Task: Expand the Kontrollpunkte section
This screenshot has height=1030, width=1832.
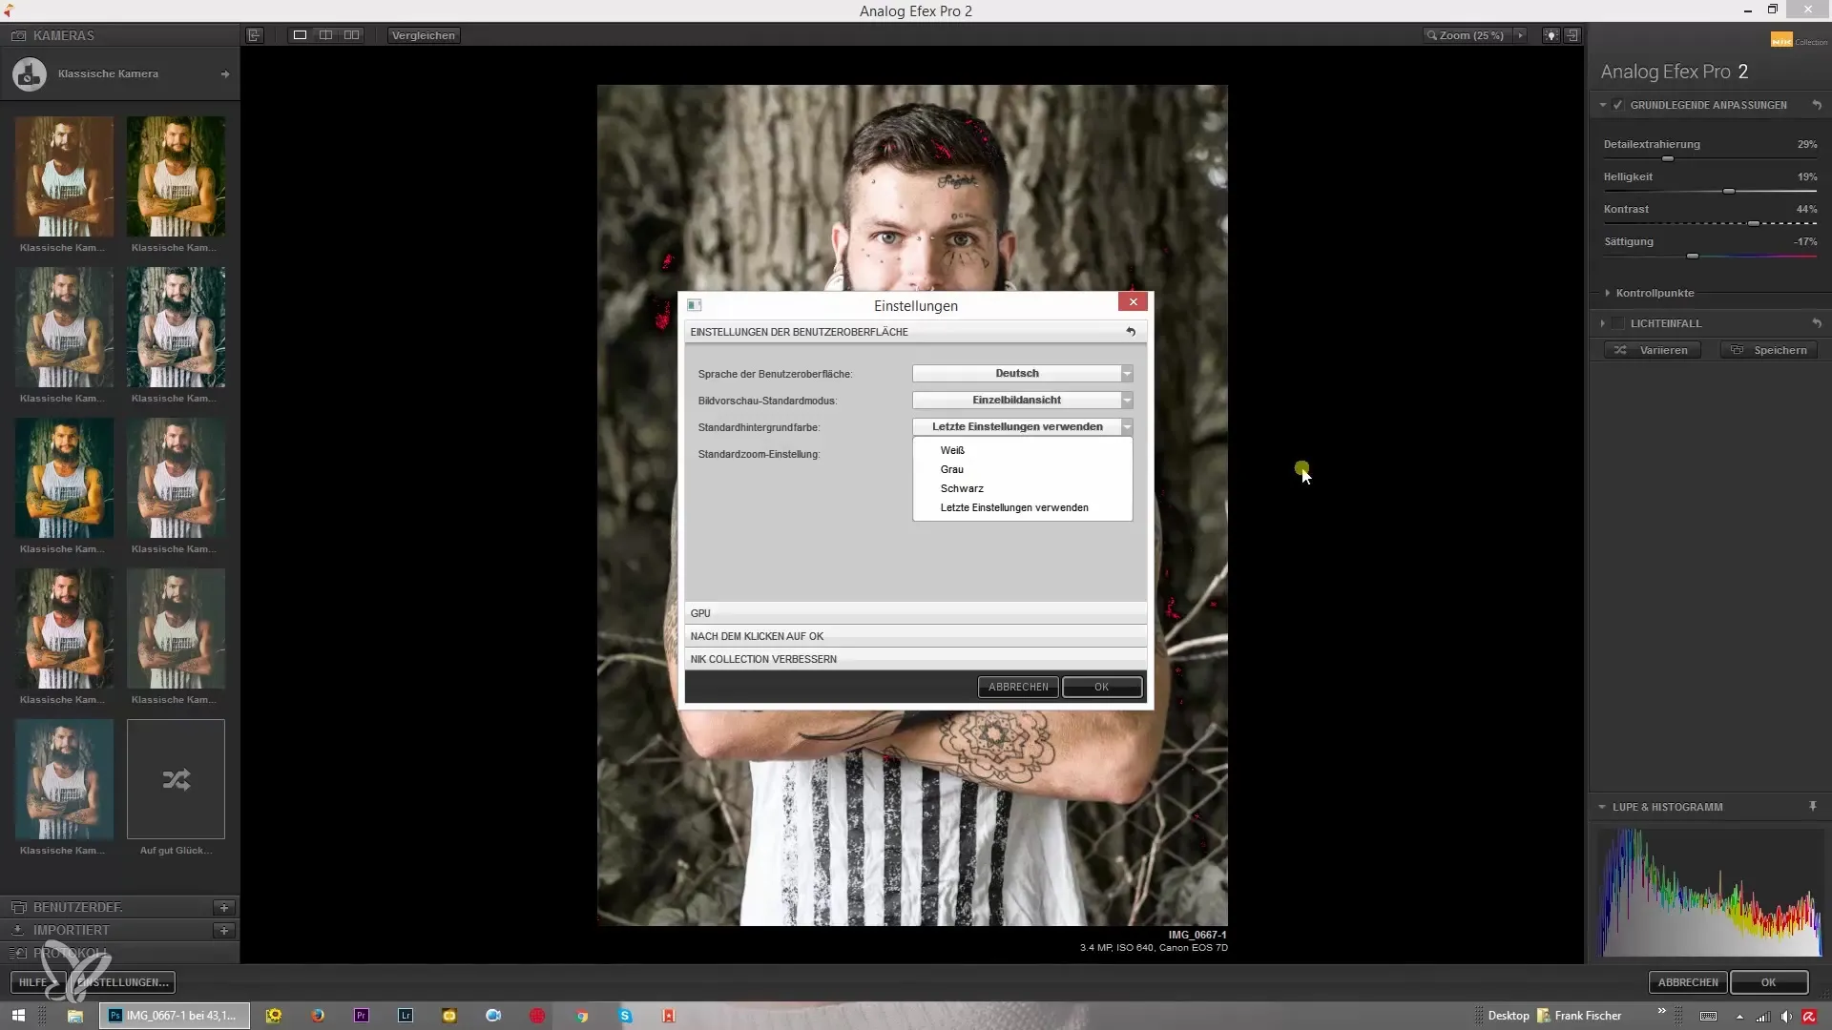Action: coord(1608,293)
